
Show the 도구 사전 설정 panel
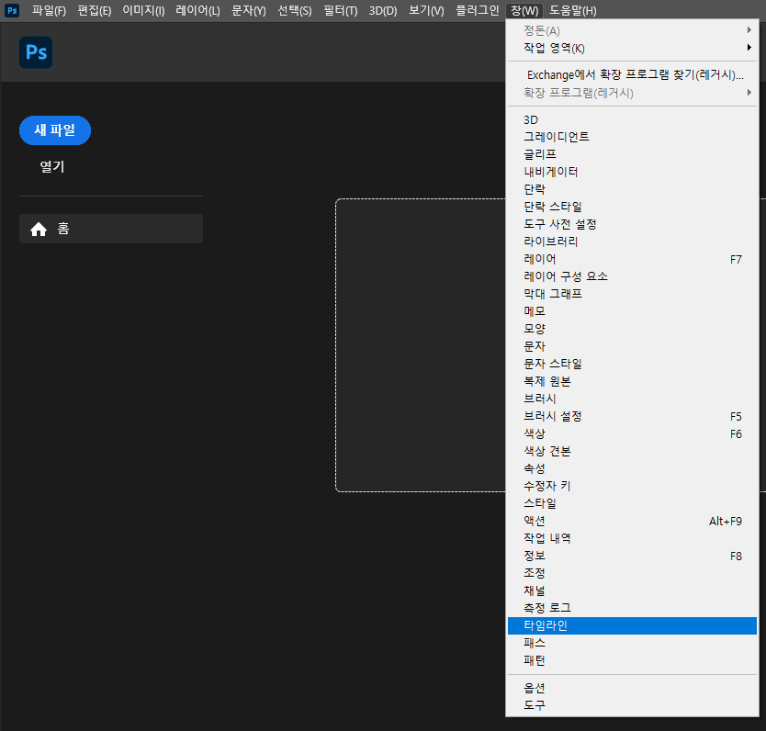(632, 224)
